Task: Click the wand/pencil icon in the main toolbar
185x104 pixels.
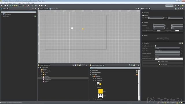Action: (x=28, y=6)
